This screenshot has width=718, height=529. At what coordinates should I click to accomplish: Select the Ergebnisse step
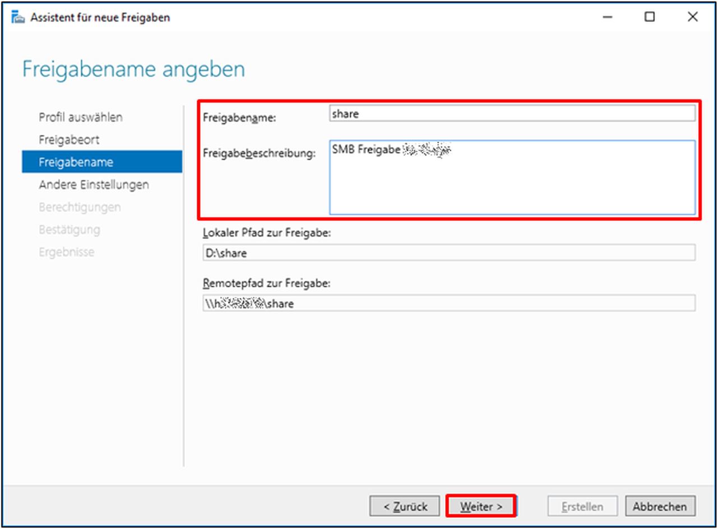pos(65,252)
